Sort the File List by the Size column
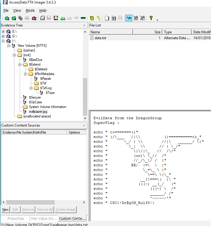 tap(148, 32)
